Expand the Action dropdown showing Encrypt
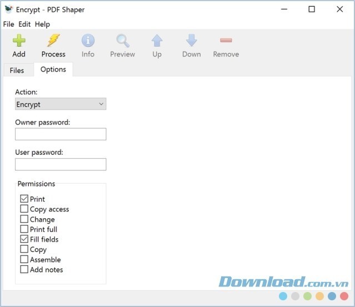 point(61,104)
